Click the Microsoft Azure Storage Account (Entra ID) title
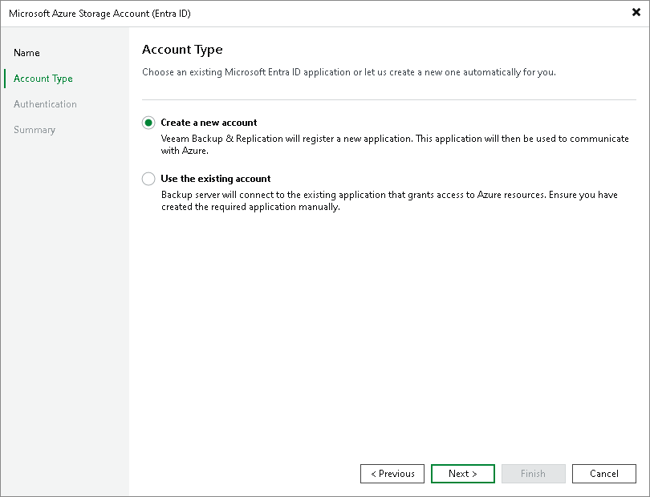The image size is (650, 497). [x=100, y=14]
